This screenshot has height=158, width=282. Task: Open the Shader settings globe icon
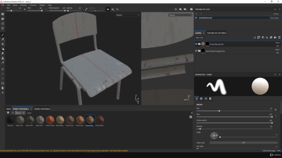(x=3, y=19)
